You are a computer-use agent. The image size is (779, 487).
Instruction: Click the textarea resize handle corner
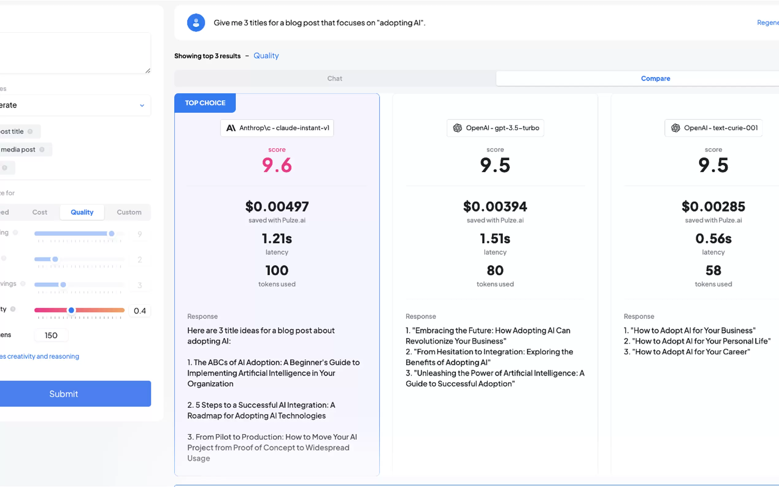click(x=148, y=71)
